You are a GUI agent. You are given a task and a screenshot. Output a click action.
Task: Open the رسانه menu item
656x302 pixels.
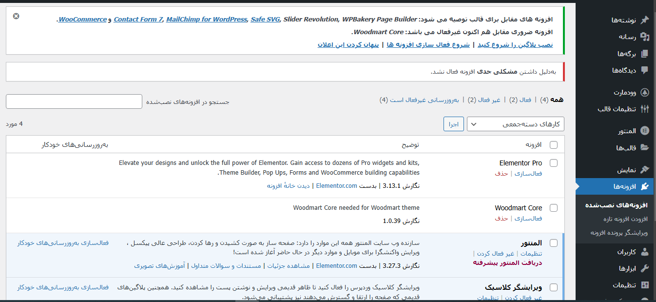(616, 37)
